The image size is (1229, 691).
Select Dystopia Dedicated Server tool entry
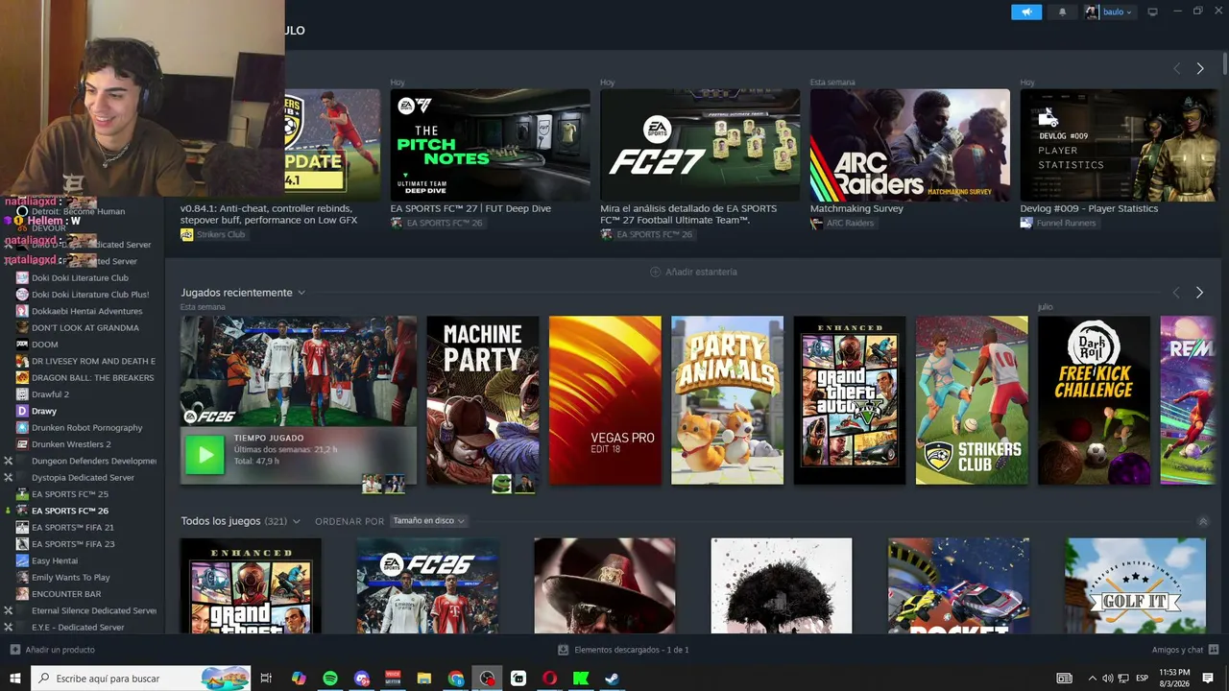[x=83, y=478]
